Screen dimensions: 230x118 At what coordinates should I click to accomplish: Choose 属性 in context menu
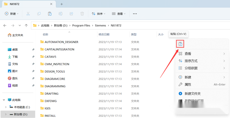(x=202, y=84)
